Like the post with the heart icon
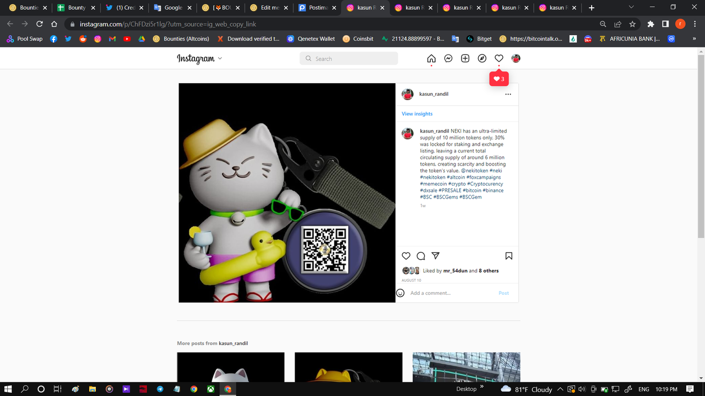Viewport: 705px width, 396px height. coord(406,256)
